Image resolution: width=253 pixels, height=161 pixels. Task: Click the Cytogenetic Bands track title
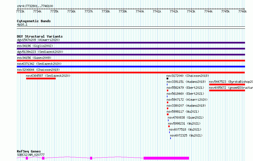(34, 21)
